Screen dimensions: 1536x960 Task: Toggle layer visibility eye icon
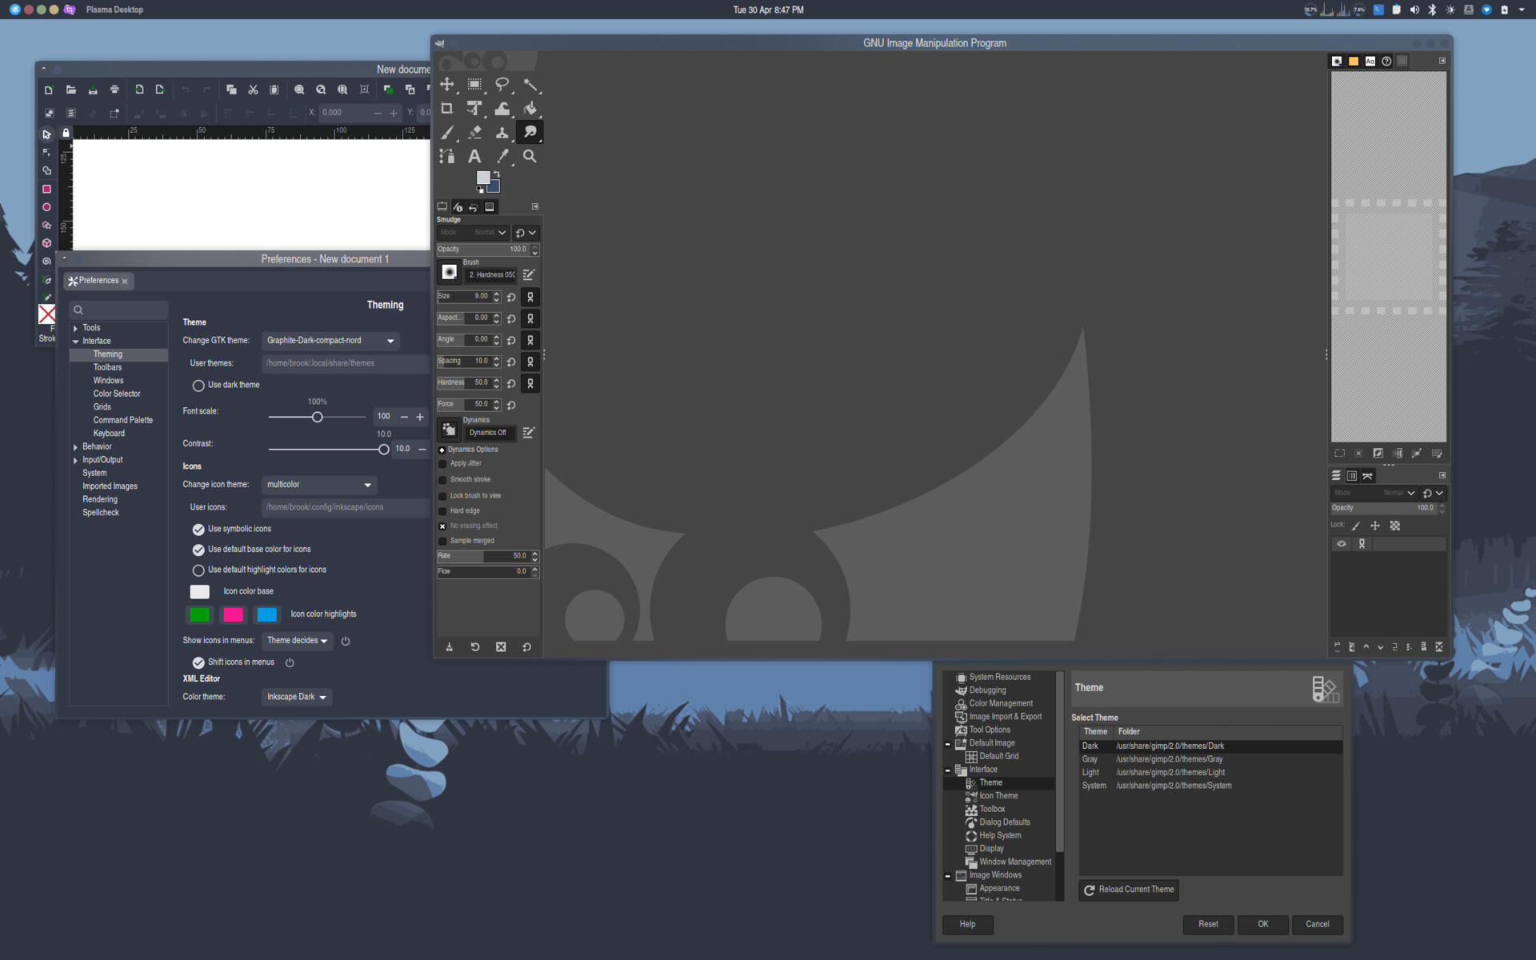click(x=1342, y=544)
